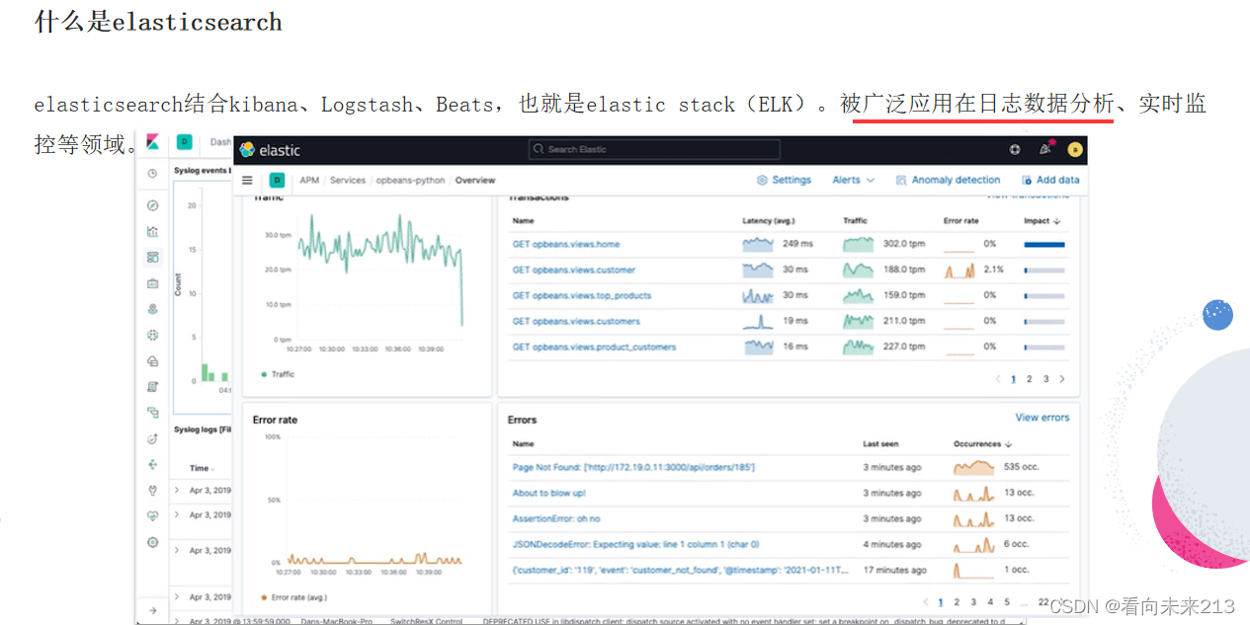Open the customer_not_found error entry

(x=680, y=570)
